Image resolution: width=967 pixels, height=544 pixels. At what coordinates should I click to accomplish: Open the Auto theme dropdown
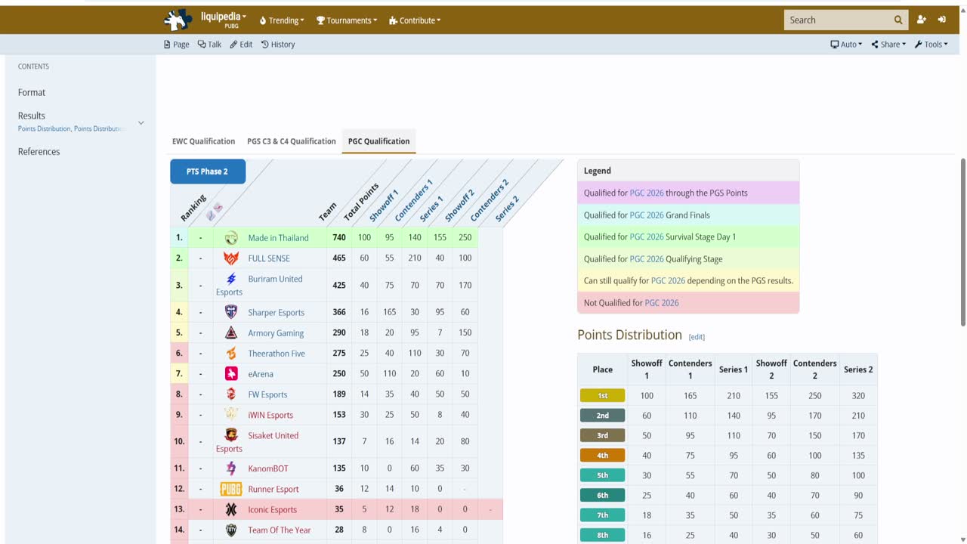[846, 45]
